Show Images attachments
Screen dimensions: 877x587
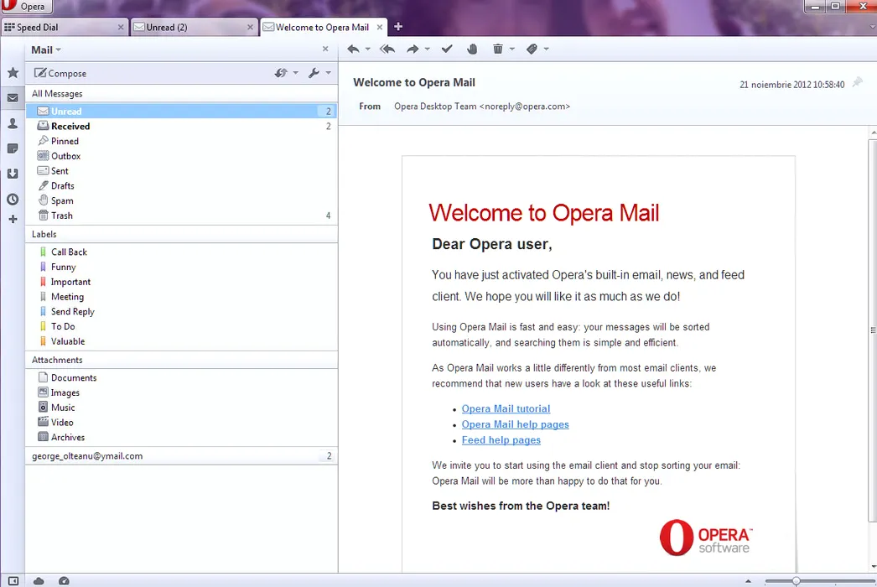(x=182, y=392)
